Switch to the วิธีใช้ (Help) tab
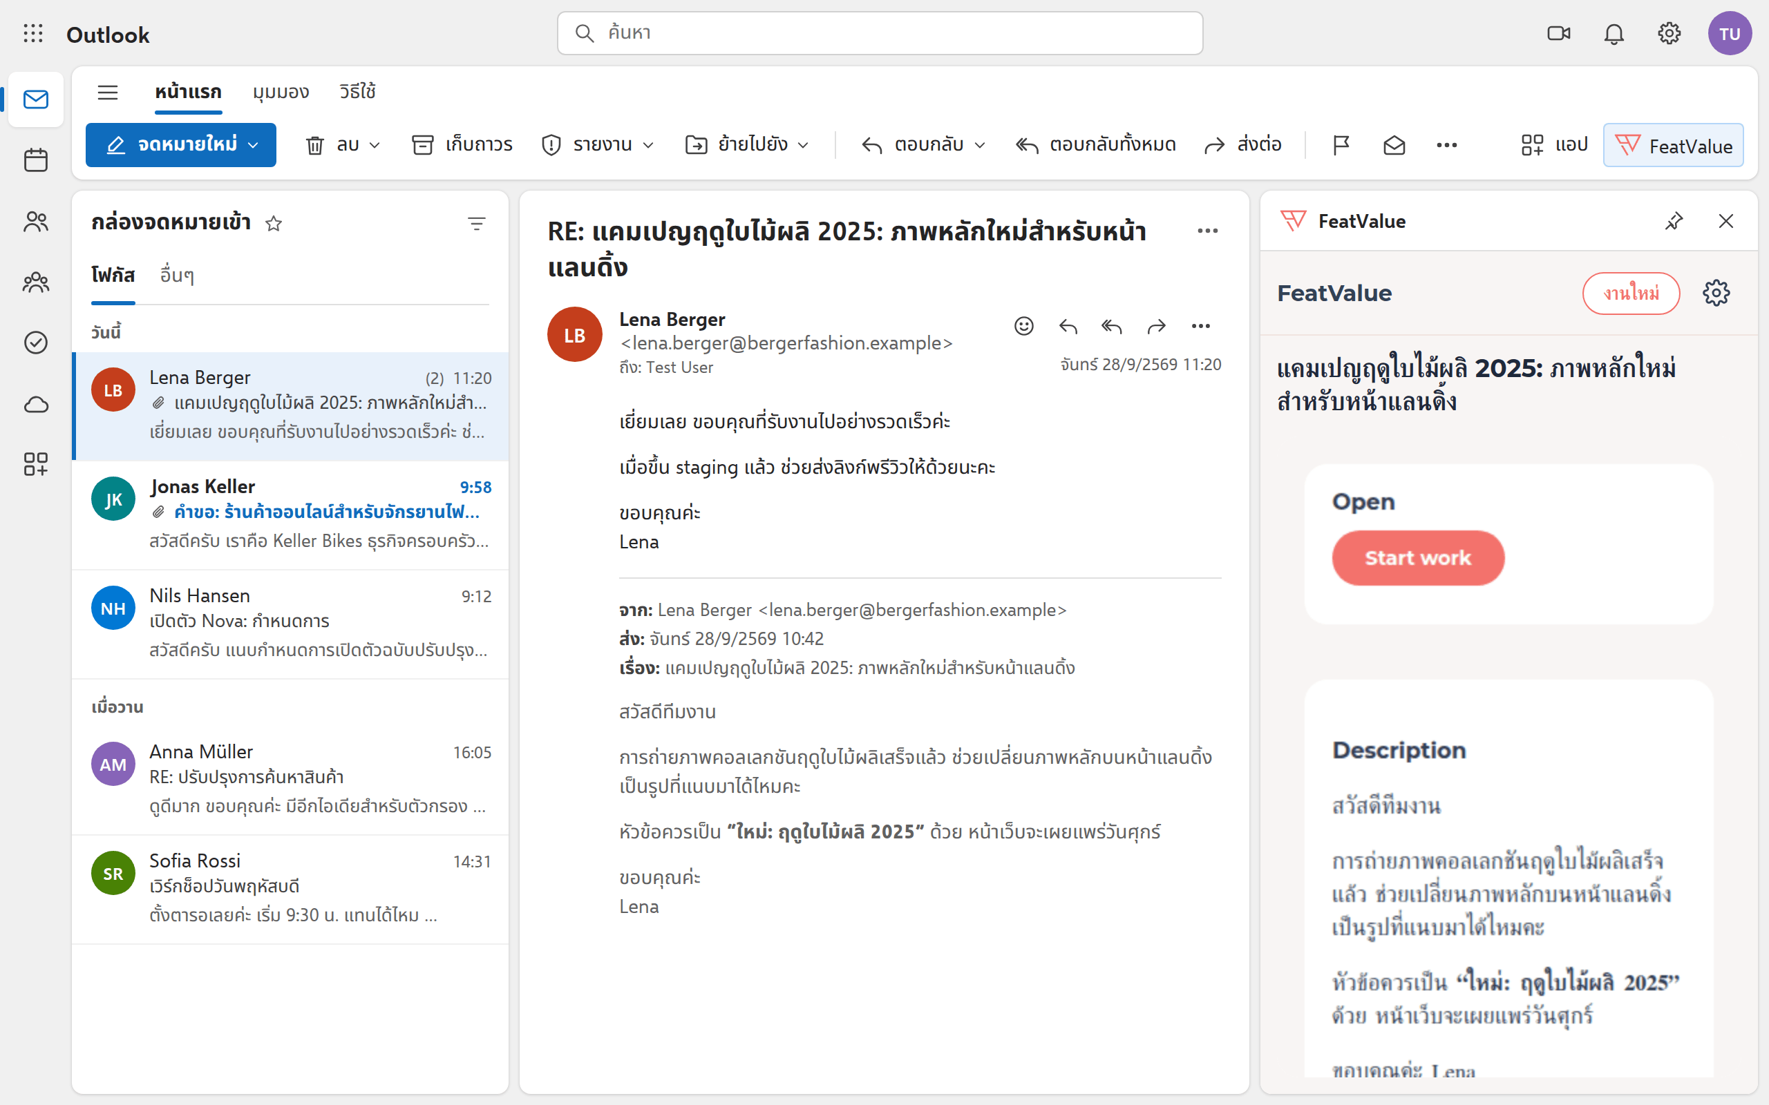This screenshot has height=1105, width=1769. pyautogui.click(x=357, y=92)
